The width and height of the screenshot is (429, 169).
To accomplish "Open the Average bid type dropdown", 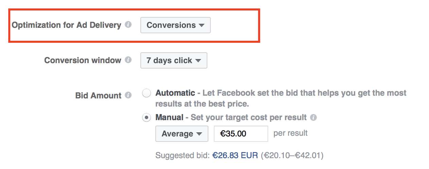I will click(x=182, y=134).
